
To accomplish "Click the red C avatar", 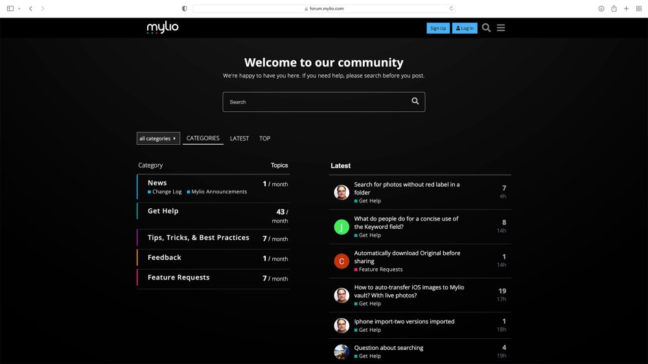I will (341, 261).
